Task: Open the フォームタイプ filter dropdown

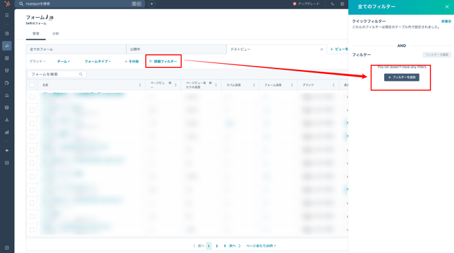Action: click(x=98, y=62)
